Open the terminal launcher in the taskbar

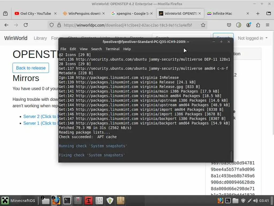tap(67, 201)
